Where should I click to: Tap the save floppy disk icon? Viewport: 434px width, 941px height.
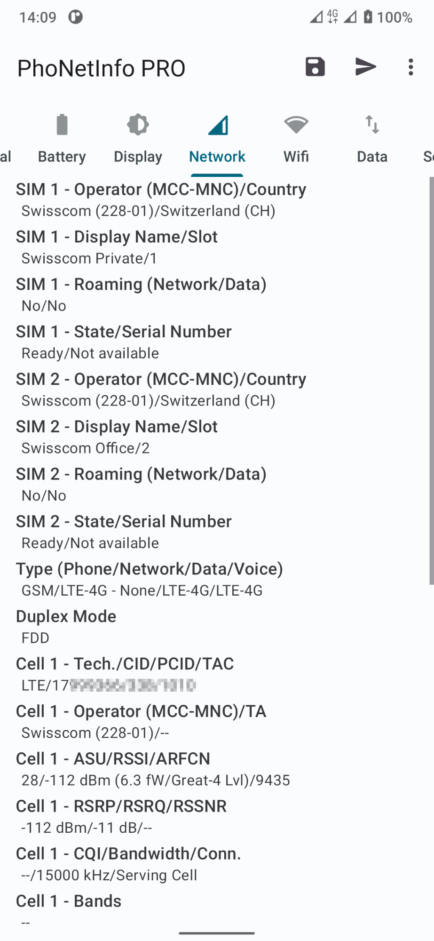(x=315, y=67)
